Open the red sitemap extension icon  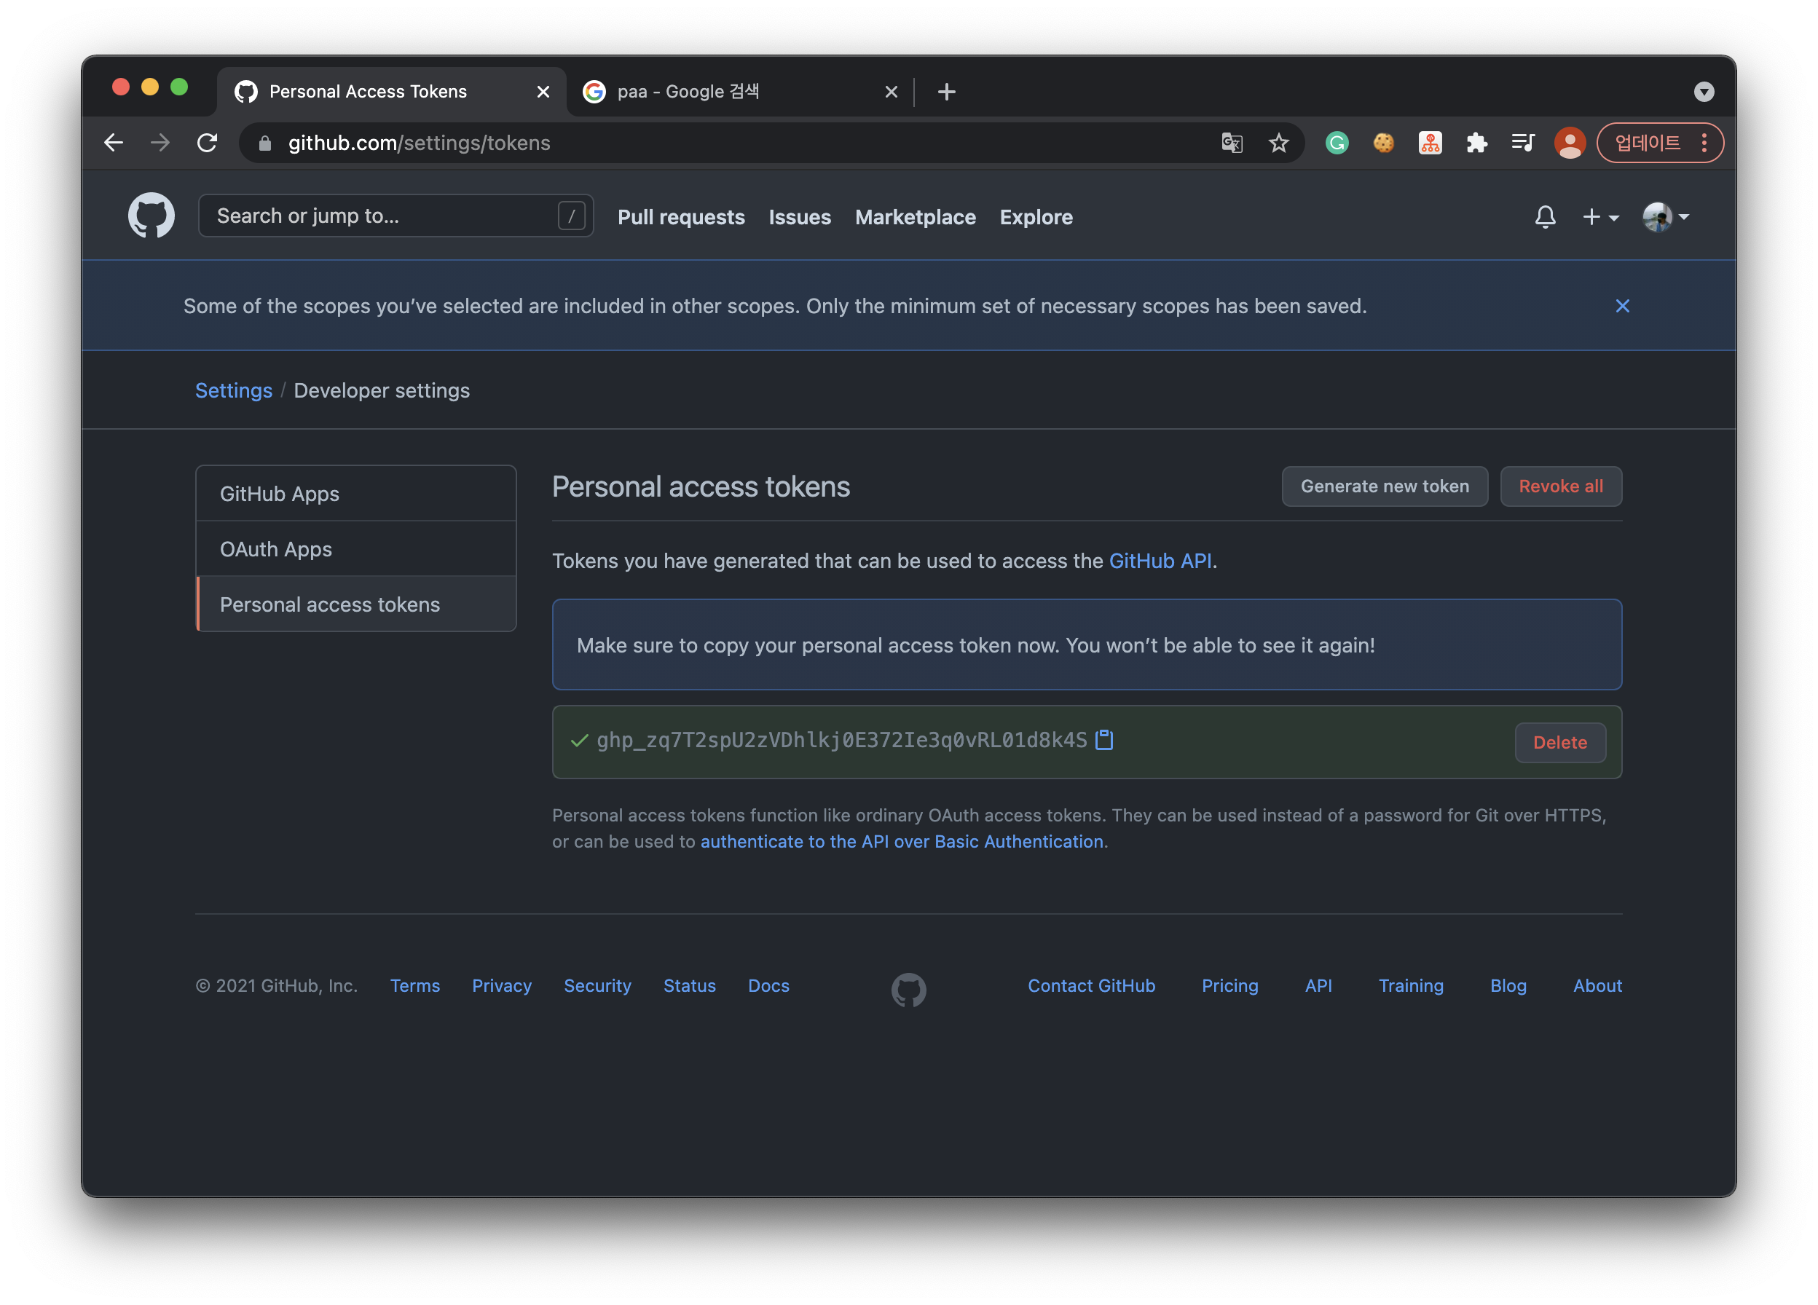[x=1430, y=143]
